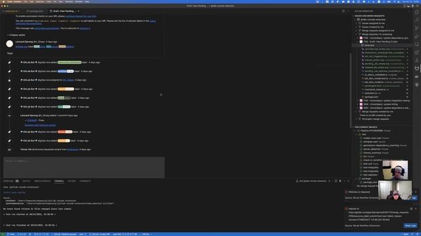Click the Collapse replies link
Screen dimensions: 421x236
point(16,35)
